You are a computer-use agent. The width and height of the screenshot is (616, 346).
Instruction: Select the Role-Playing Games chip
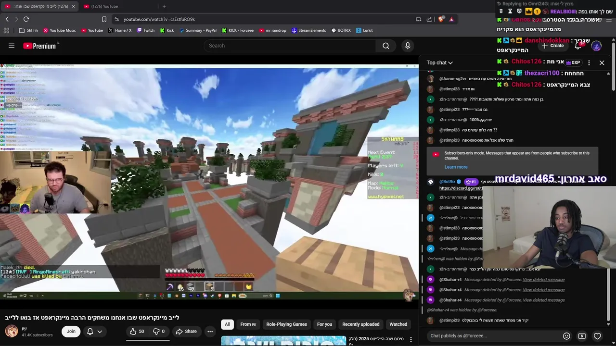coord(286,324)
